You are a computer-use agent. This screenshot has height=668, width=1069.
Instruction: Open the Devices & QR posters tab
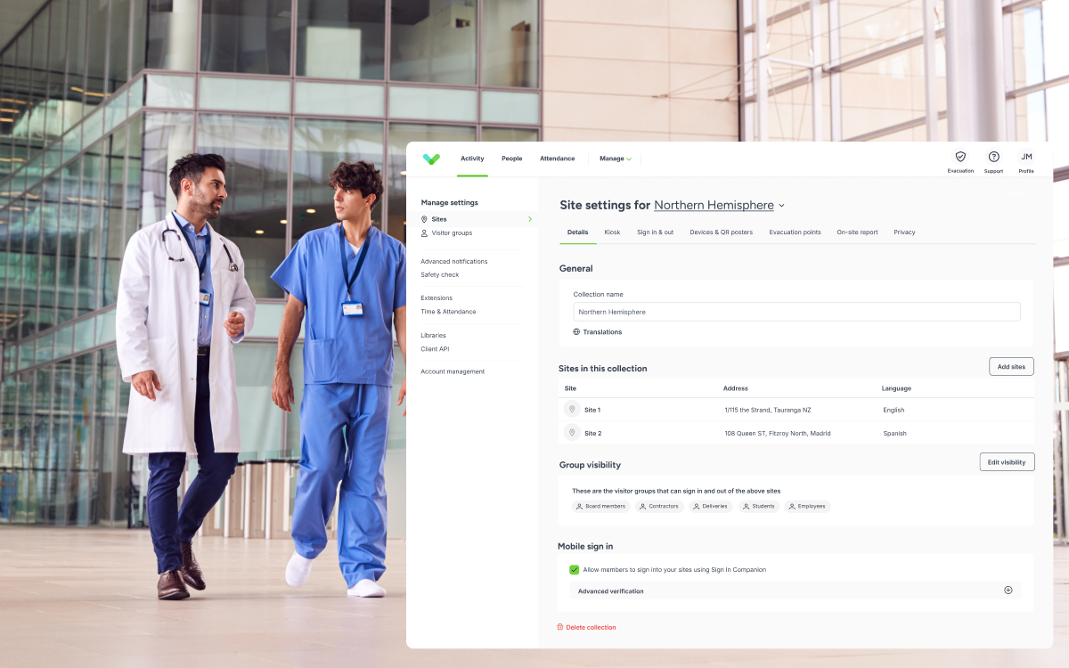click(722, 232)
